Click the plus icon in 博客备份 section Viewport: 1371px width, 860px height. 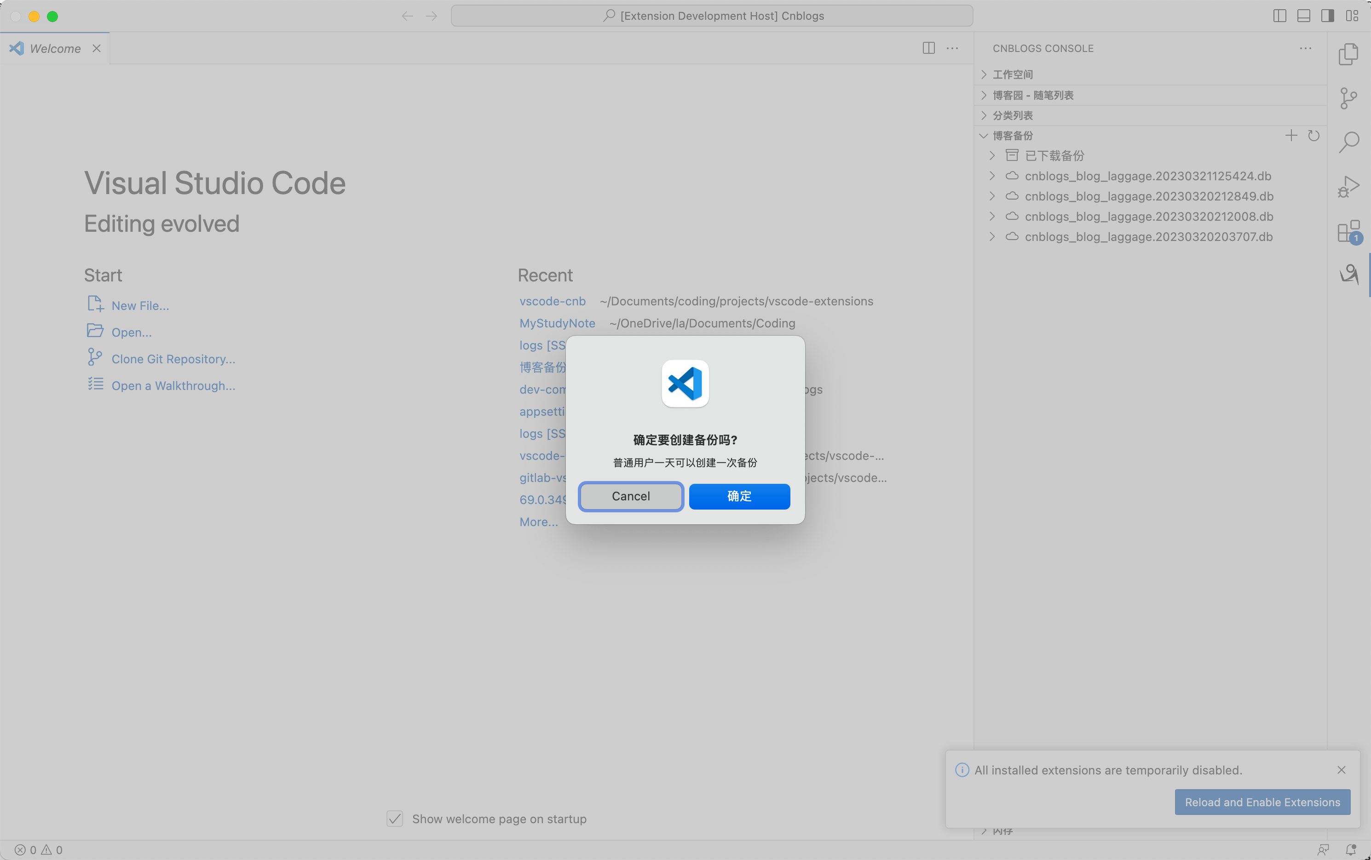tap(1291, 135)
